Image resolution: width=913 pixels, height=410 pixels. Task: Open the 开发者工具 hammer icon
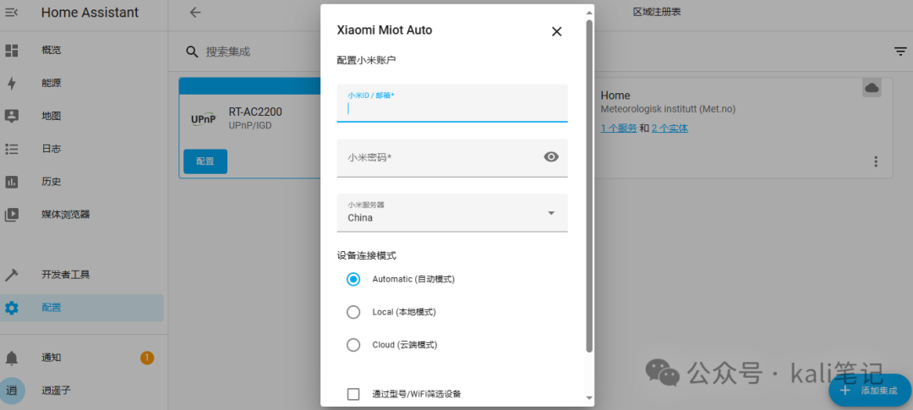pos(12,275)
